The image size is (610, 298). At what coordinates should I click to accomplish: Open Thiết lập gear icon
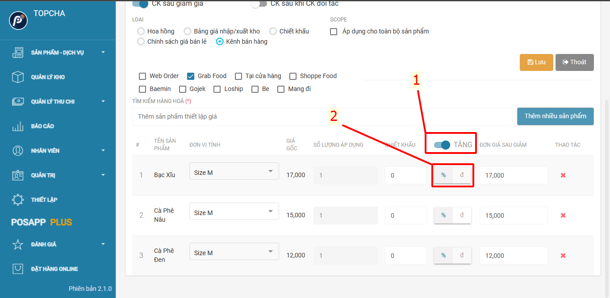click(x=18, y=200)
